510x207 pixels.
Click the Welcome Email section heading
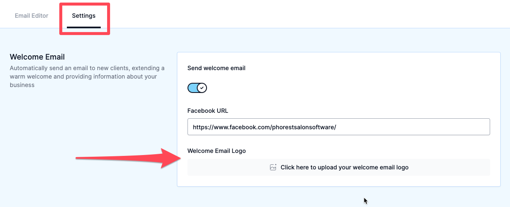(37, 57)
